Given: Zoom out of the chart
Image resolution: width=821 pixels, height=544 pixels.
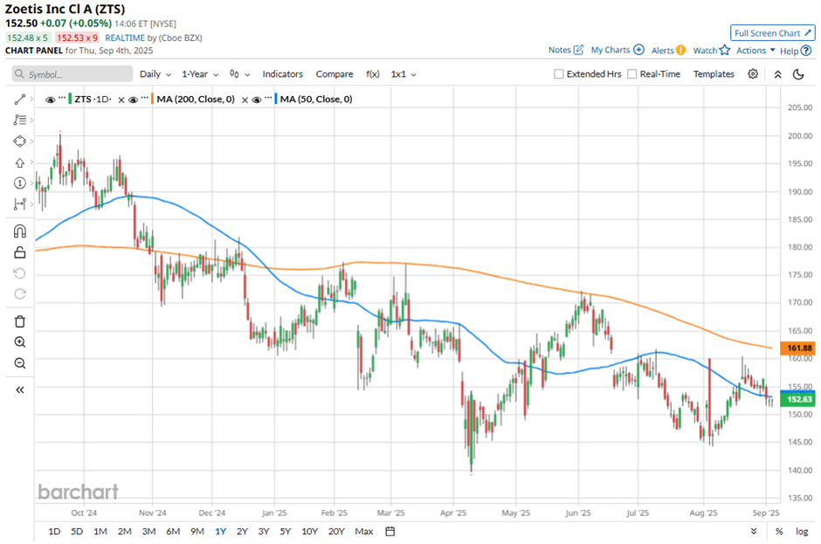Looking at the screenshot, I should [20, 363].
